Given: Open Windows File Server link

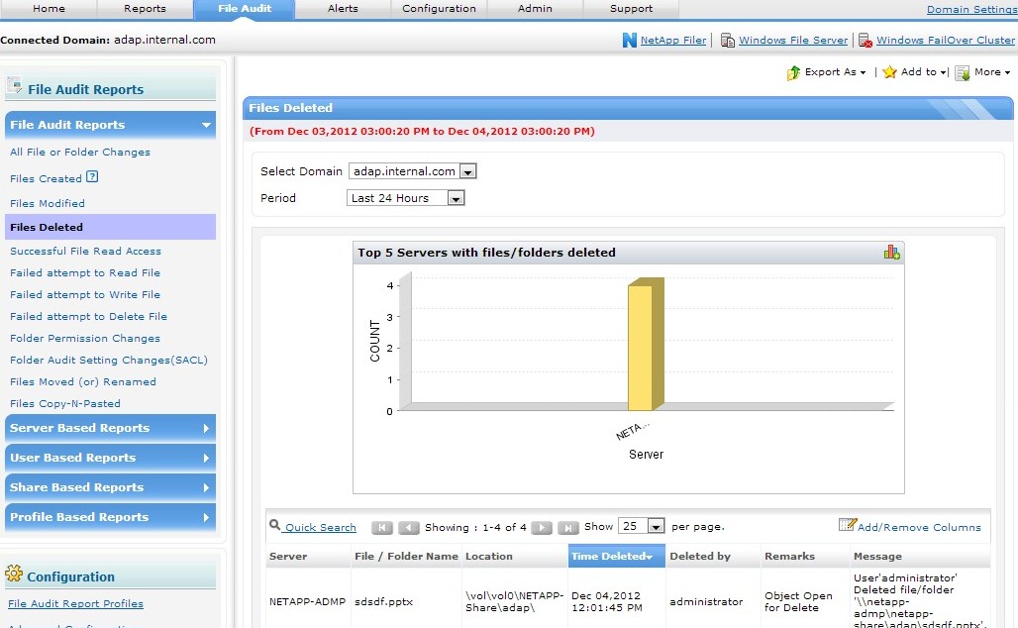Looking at the screenshot, I should point(792,41).
